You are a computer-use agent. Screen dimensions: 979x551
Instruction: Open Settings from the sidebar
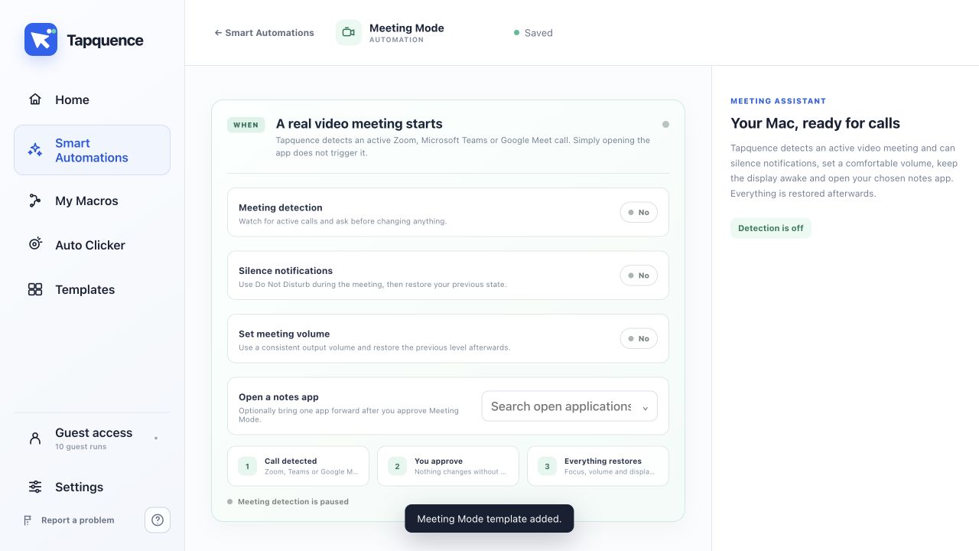click(92, 487)
